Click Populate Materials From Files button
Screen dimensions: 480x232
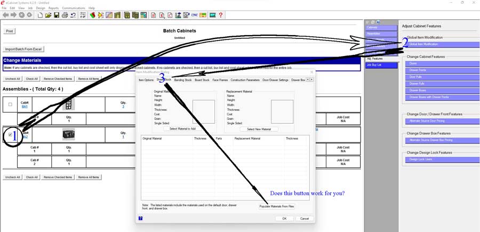(277, 206)
